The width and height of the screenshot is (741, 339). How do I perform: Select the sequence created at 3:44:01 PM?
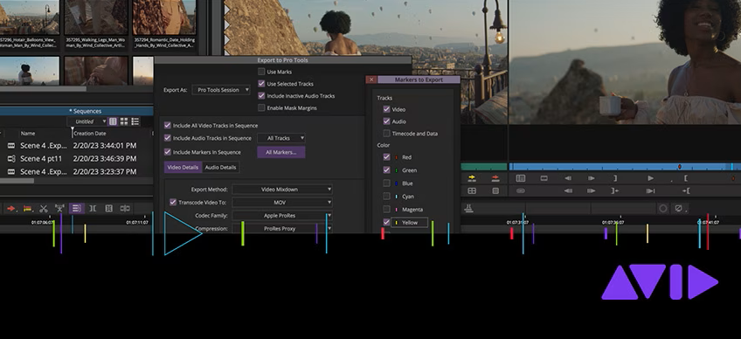coord(78,146)
